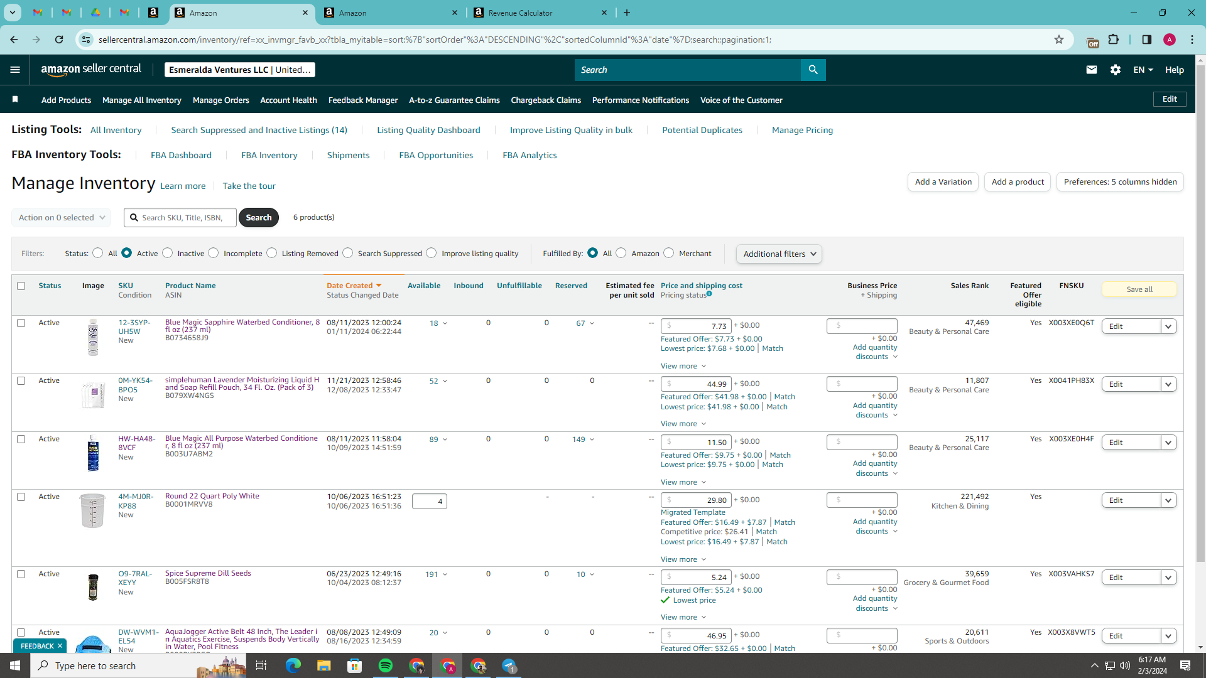Check the box for the simplehuman Lavender row
The width and height of the screenshot is (1206, 678).
tap(21, 380)
